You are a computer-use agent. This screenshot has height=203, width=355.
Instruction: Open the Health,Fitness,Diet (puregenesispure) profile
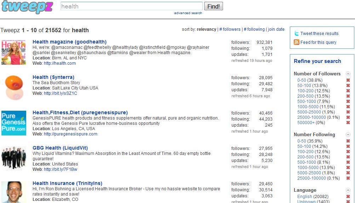point(80,112)
